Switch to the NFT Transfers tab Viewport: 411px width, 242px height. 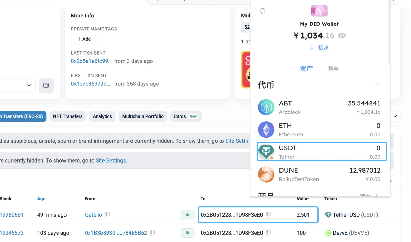[68, 116]
